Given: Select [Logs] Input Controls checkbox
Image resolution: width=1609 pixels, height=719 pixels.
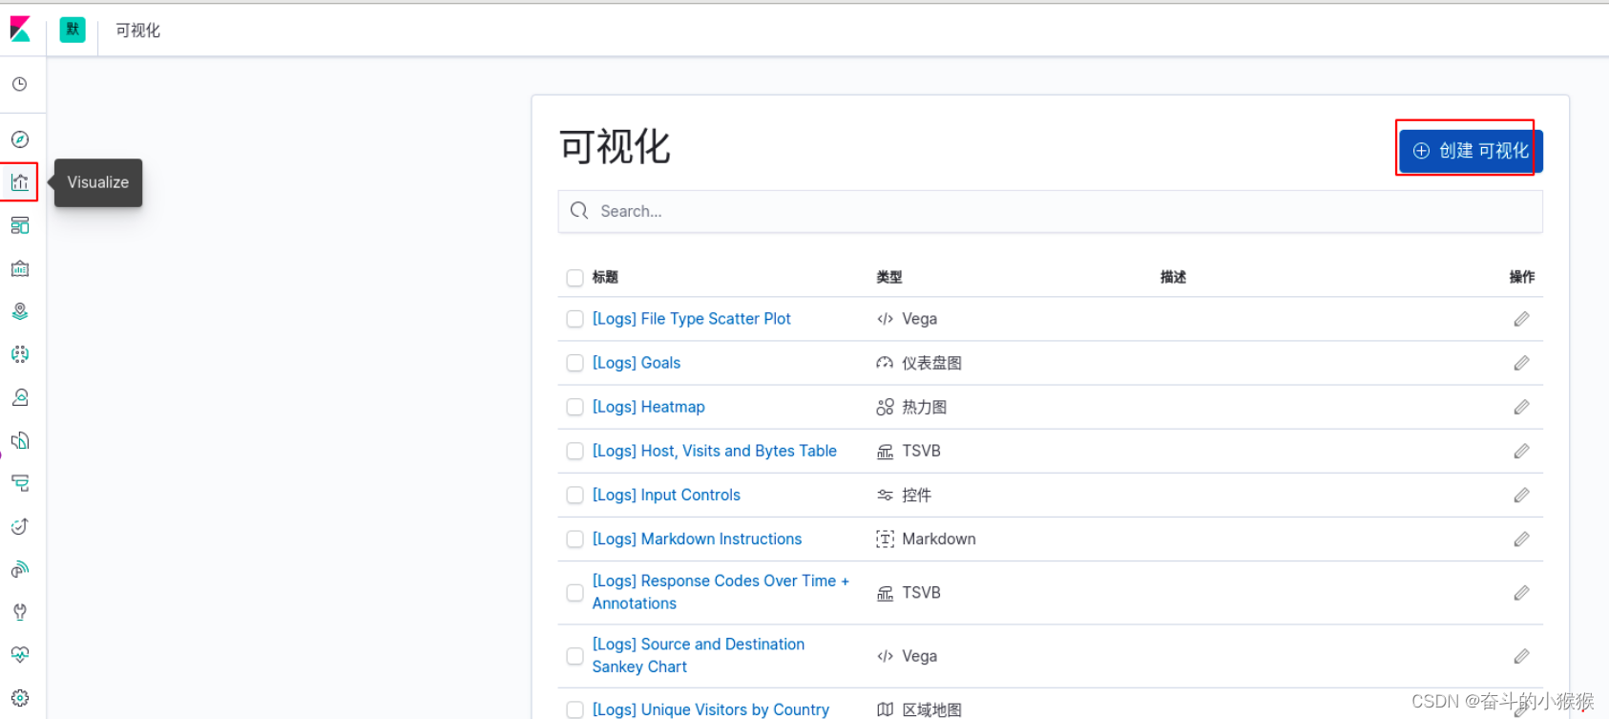Looking at the screenshot, I should click(575, 495).
